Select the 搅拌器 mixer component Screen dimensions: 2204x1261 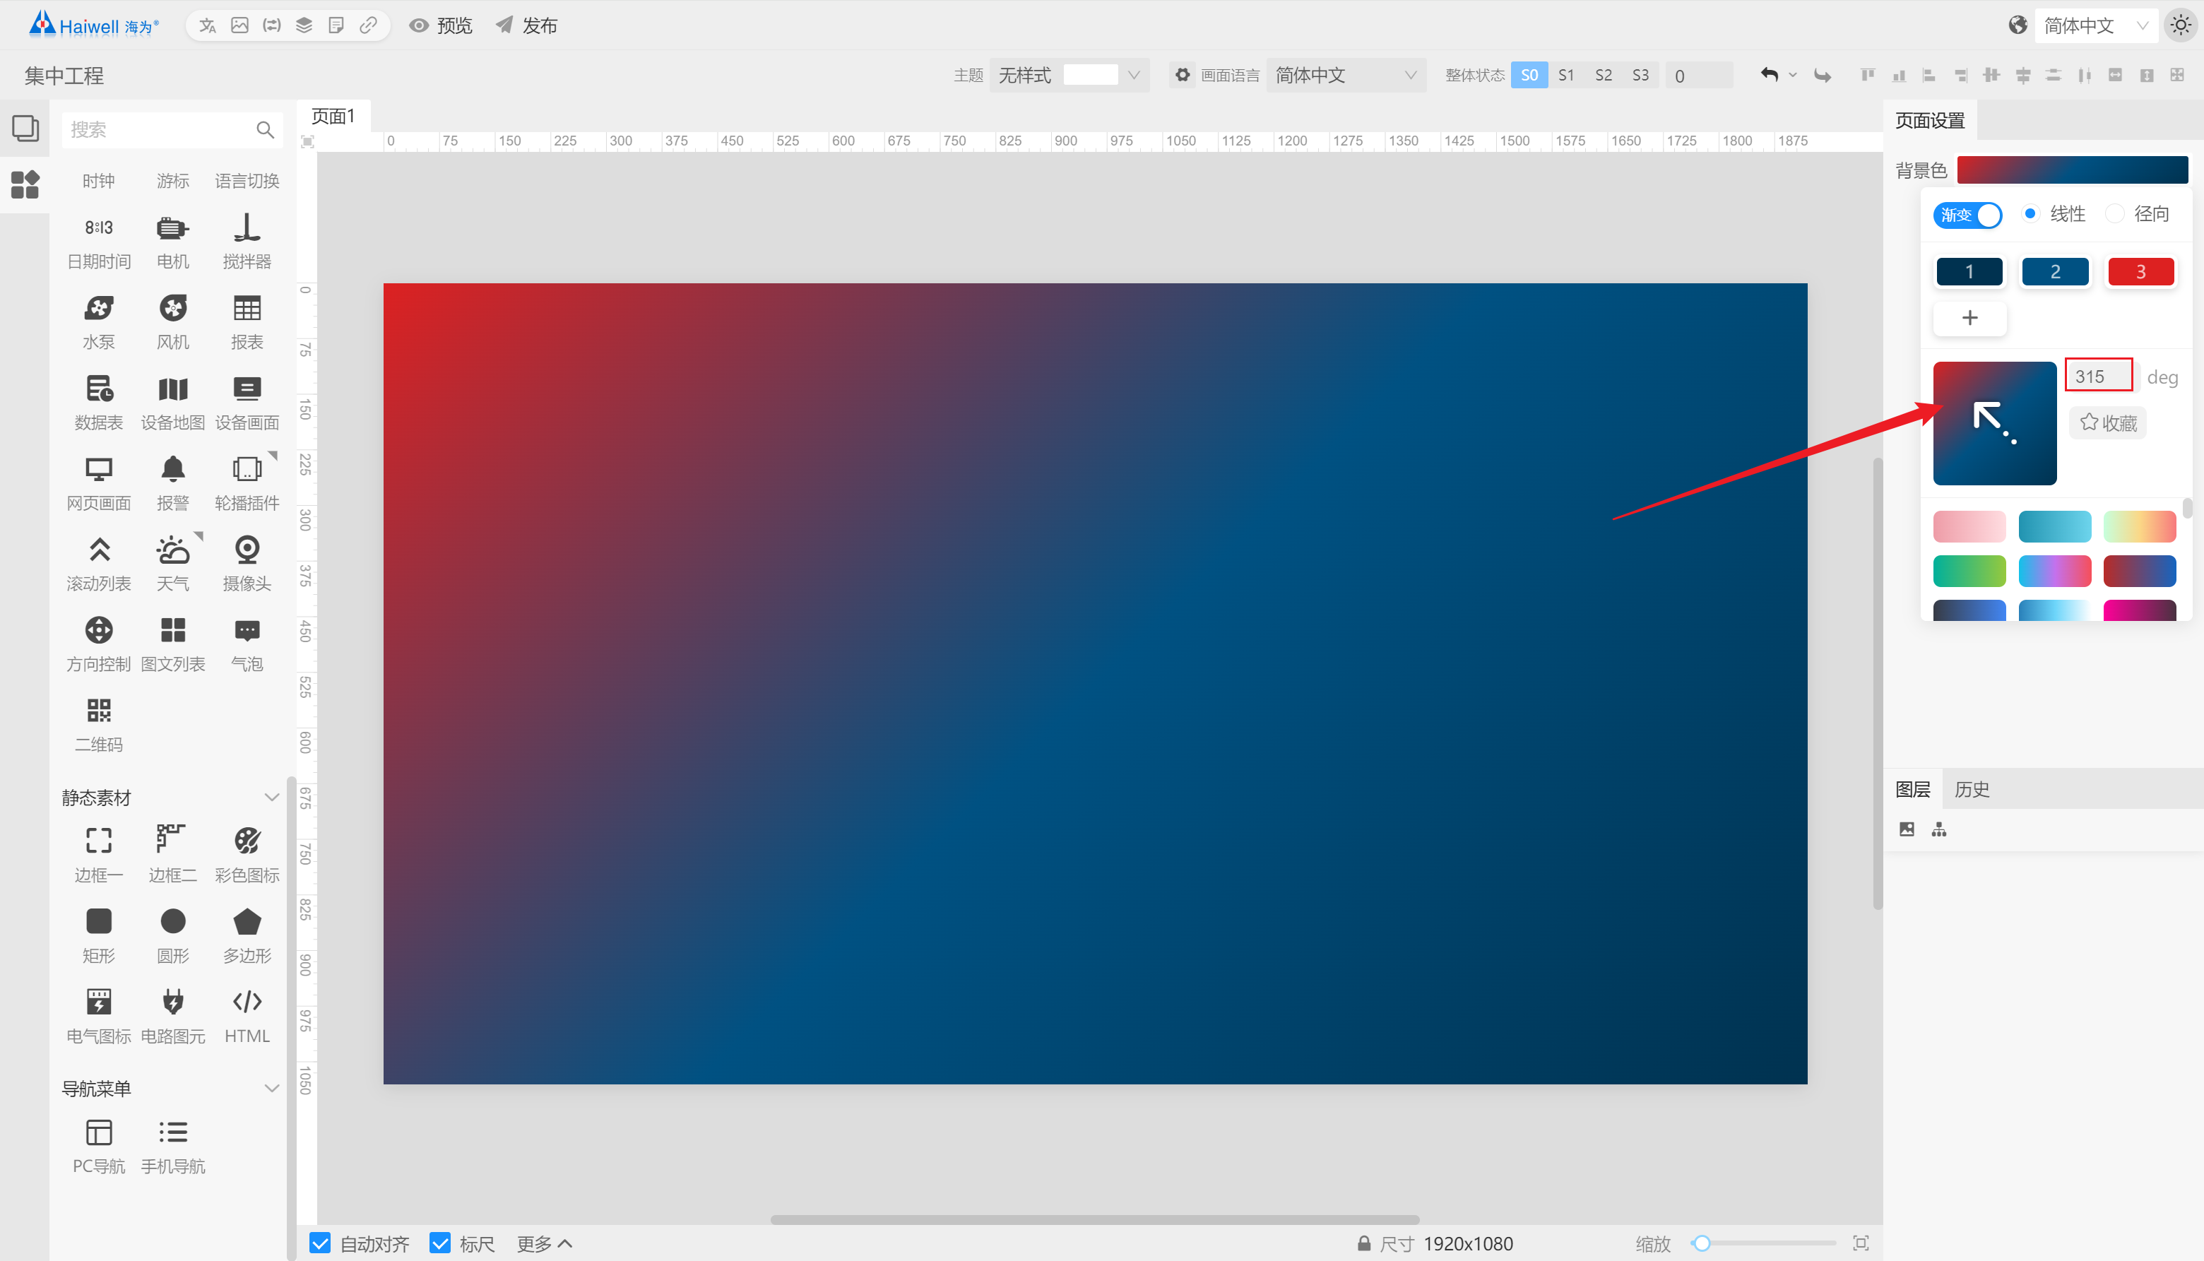pos(247,242)
